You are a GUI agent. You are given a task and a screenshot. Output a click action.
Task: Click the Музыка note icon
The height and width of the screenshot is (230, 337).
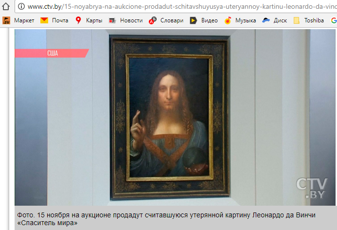click(x=228, y=20)
